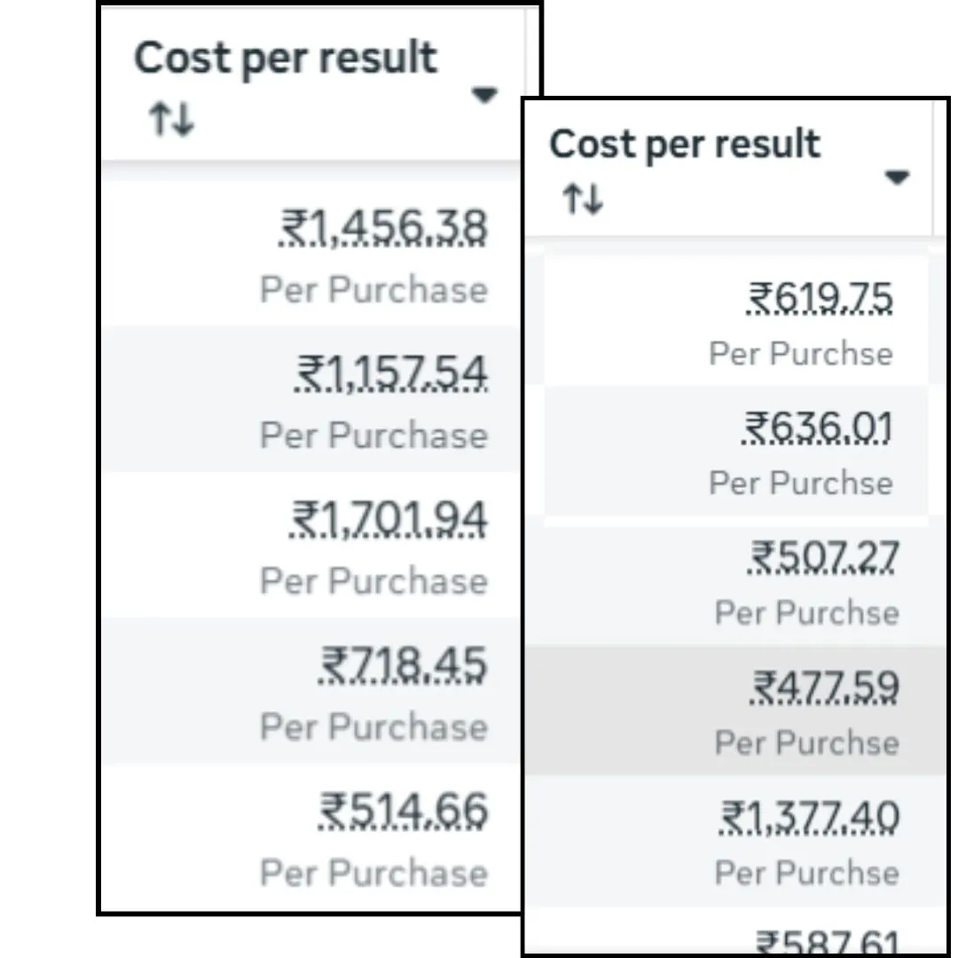Click left panel Cost per result header text

click(285, 59)
